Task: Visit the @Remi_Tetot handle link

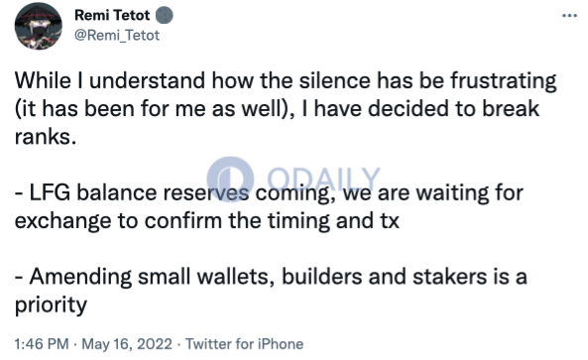Action: [x=117, y=36]
